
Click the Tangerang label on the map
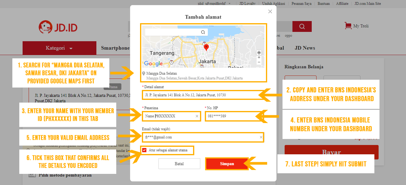click(162, 53)
